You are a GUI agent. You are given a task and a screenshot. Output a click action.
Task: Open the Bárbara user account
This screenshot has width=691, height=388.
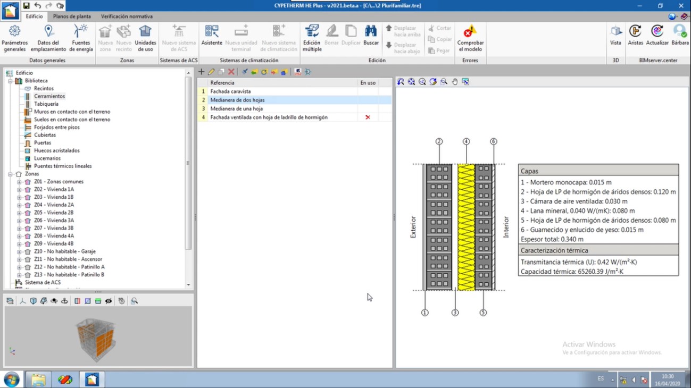tap(680, 35)
